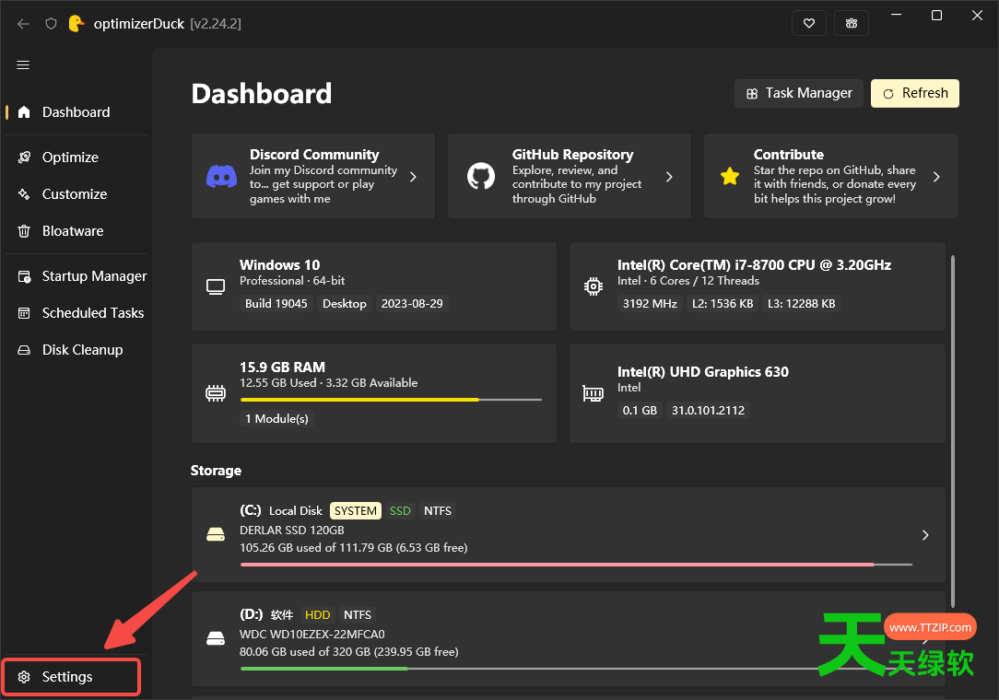
Task: Click the SYSTEM badge on C: drive
Action: (x=356, y=511)
